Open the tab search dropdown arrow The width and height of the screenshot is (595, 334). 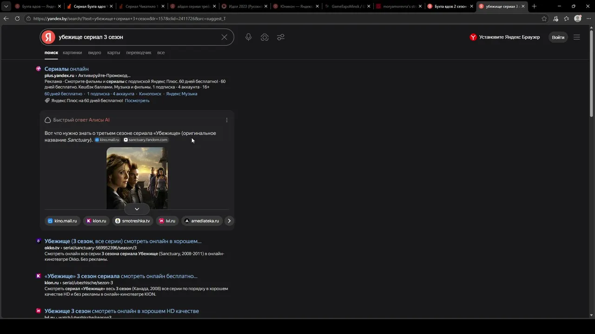tap(6, 6)
